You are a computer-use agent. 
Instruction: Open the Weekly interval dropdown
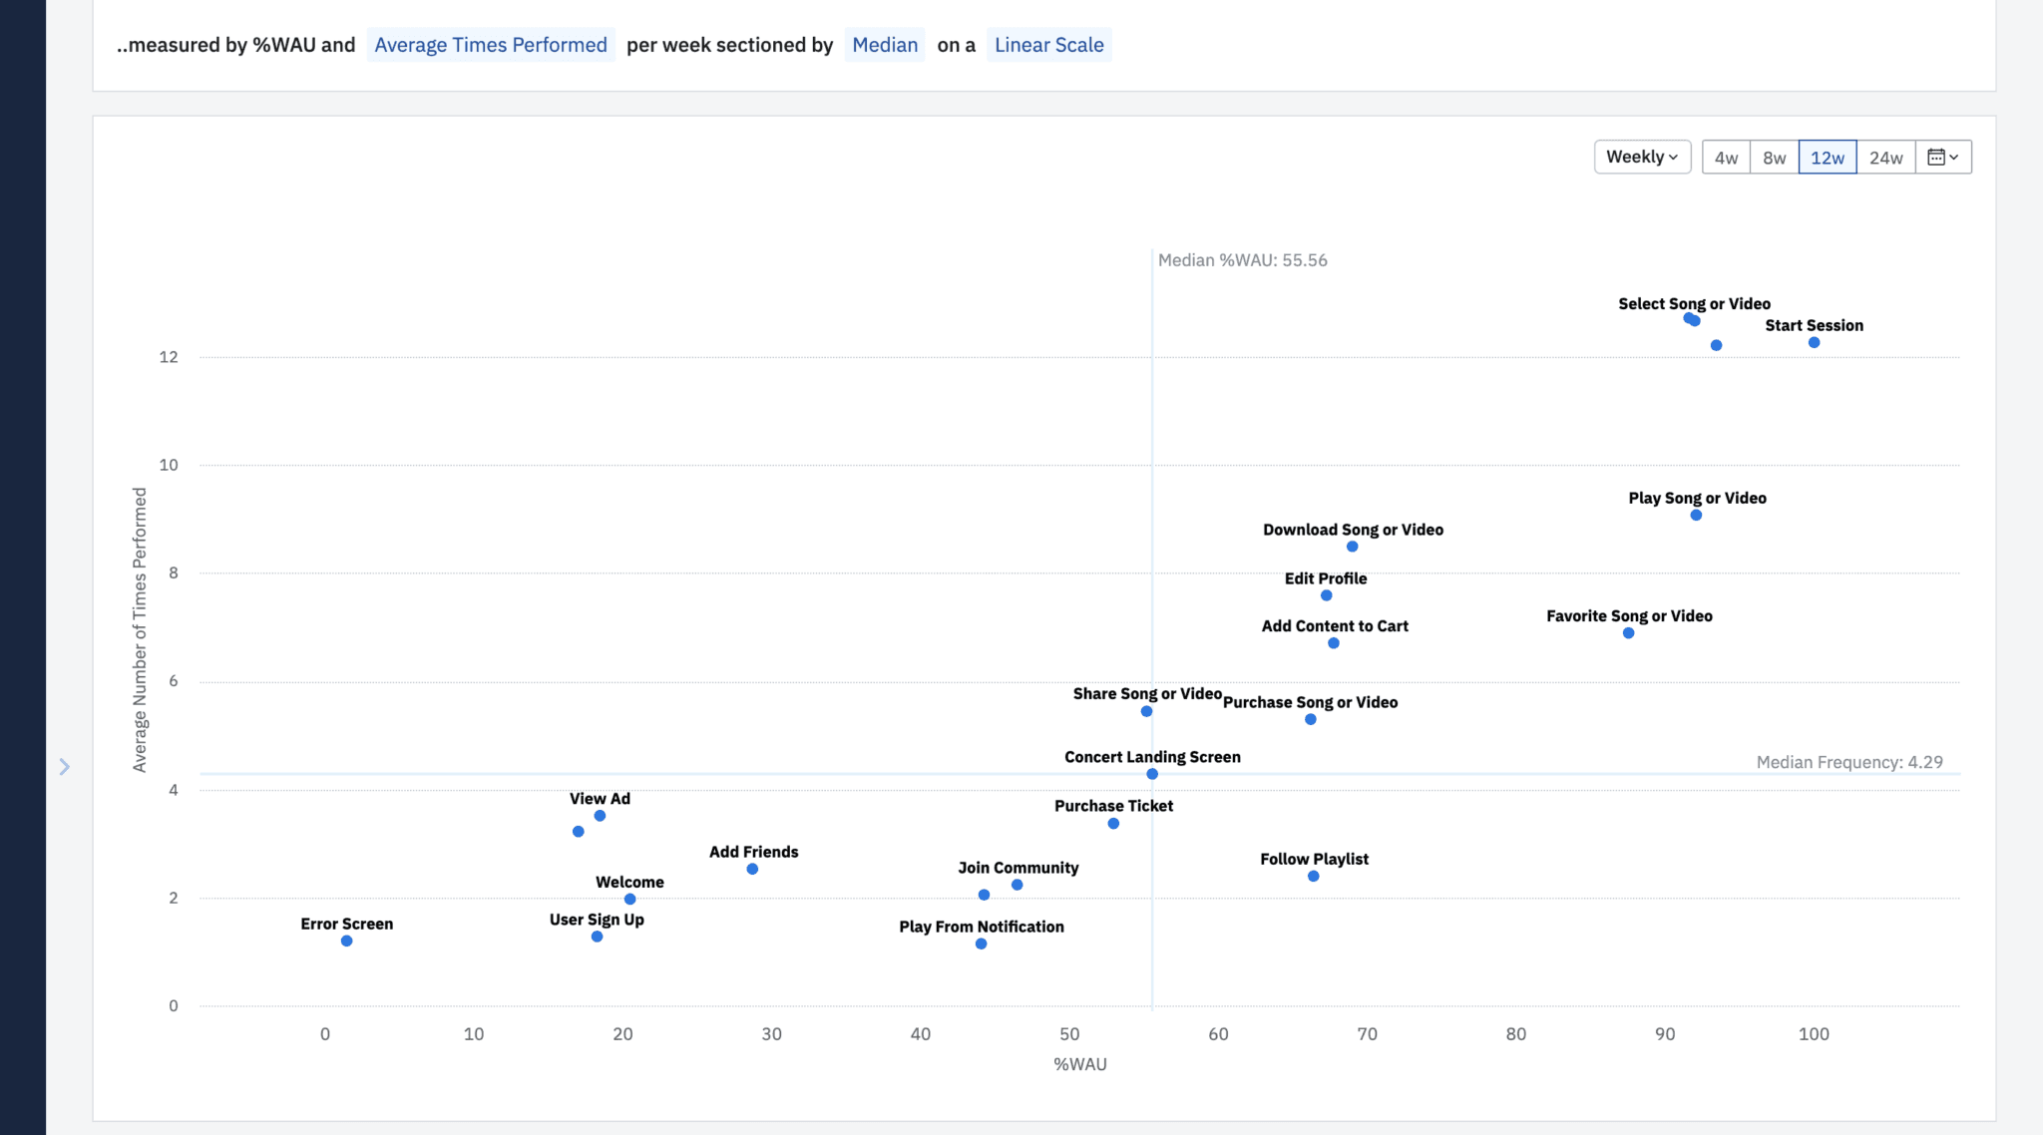pyautogui.click(x=1641, y=157)
